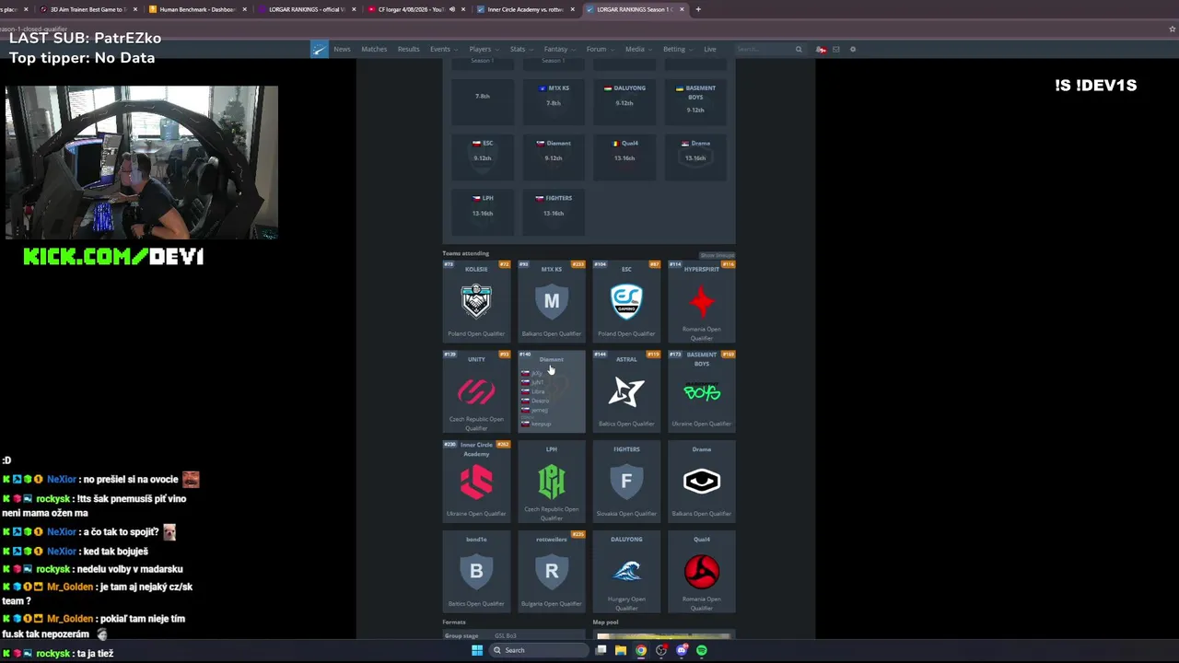Screen dimensions: 1179x663
Task: Open the notifications bell icon
Action: (x=821, y=49)
